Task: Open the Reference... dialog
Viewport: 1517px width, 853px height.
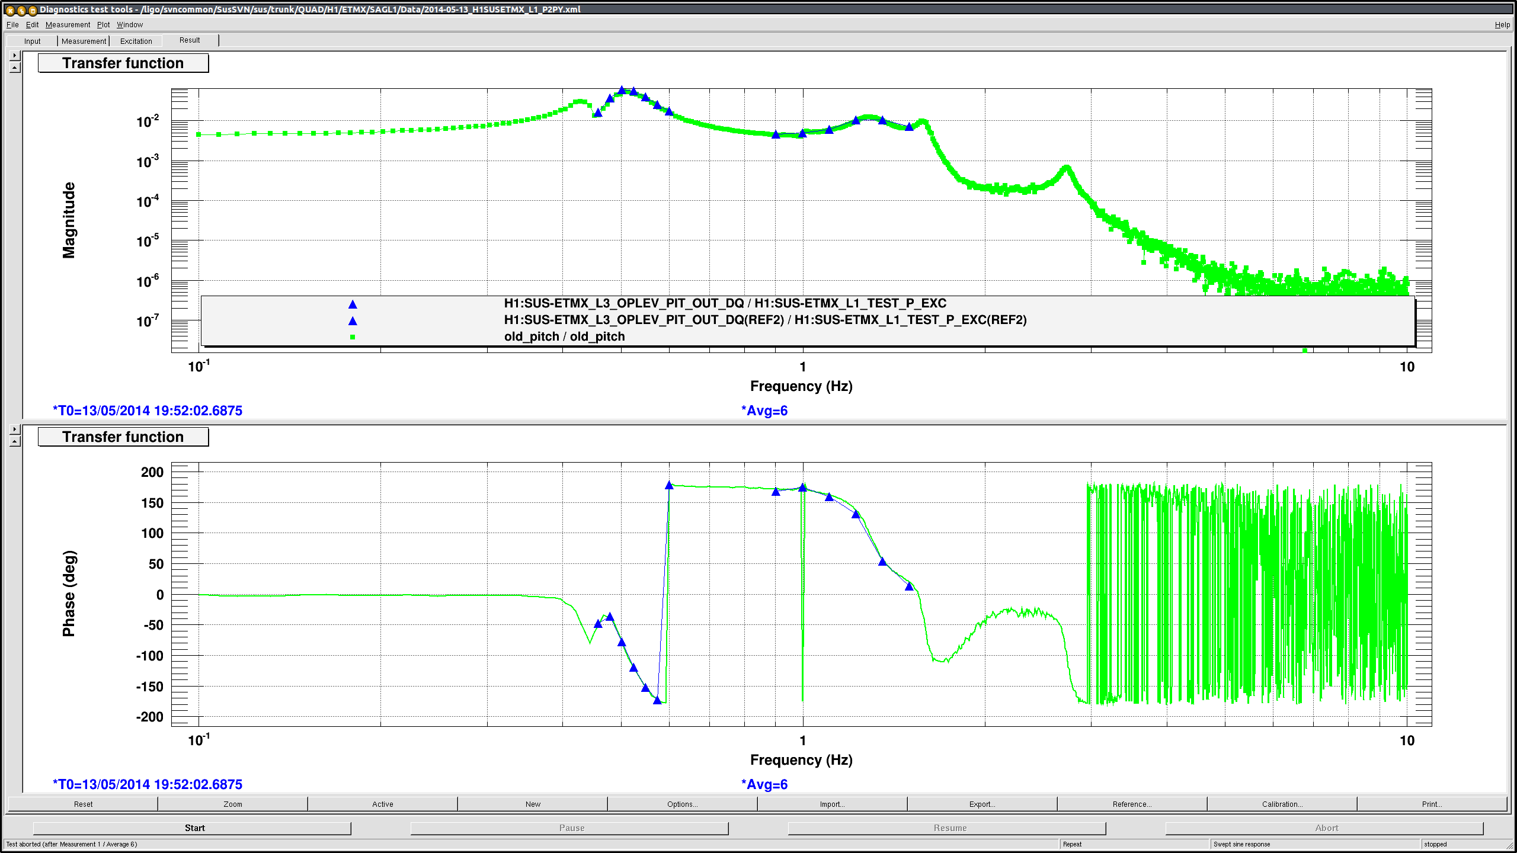Action: [x=1132, y=804]
